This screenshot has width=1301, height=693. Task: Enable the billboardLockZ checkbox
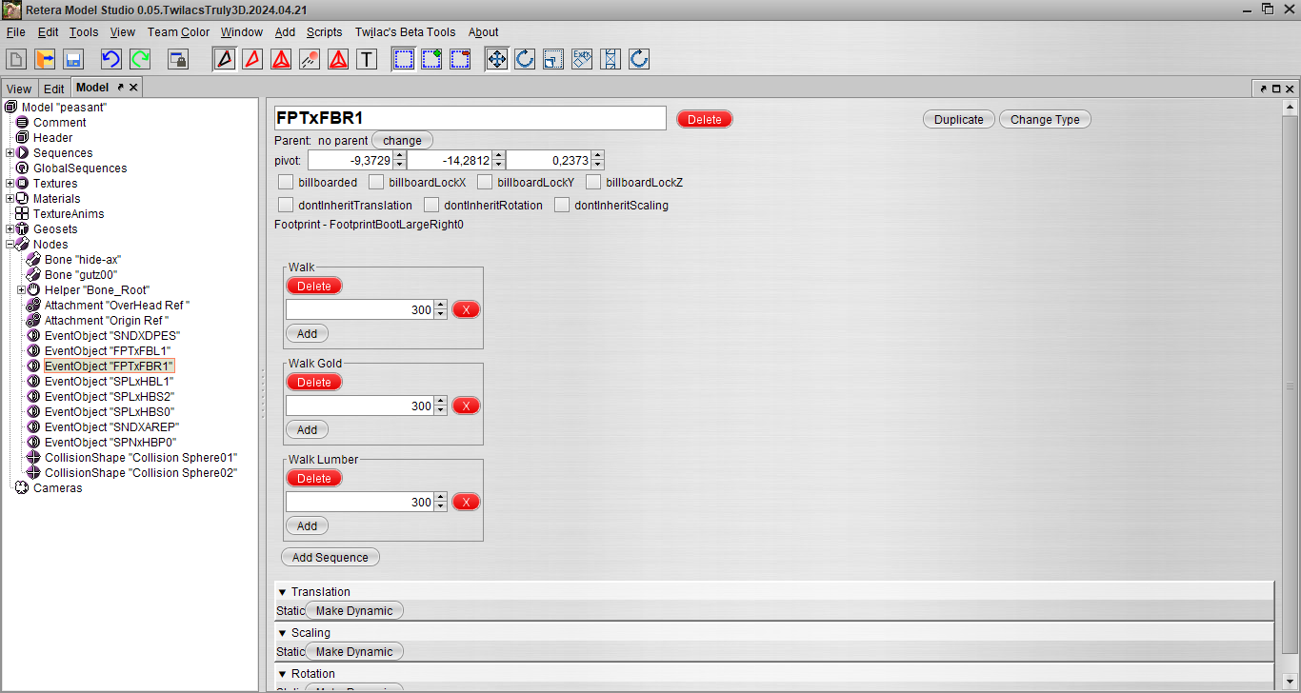tap(593, 182)
